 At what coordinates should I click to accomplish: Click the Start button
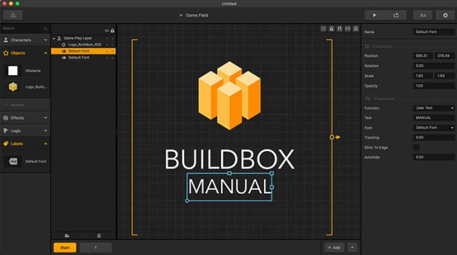point(65,248)
